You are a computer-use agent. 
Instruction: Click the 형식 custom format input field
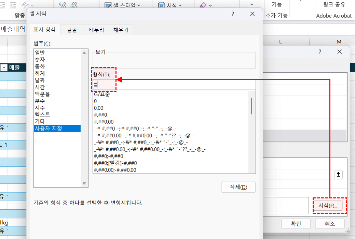pos(174,85)
